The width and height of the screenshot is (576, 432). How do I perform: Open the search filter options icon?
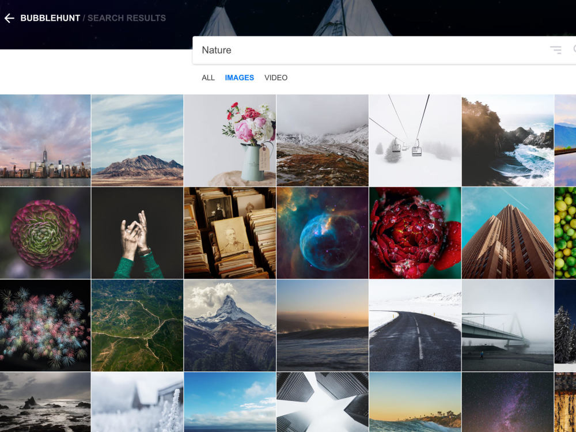(x=555, y=50)
